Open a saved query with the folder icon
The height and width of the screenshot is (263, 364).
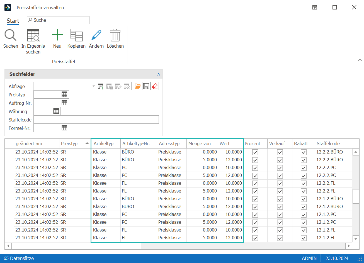(138, 86)
